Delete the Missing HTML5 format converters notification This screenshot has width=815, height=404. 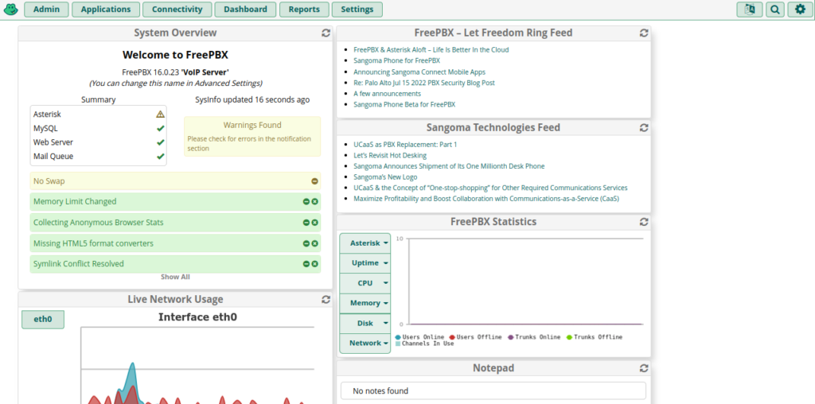tap(314, 243)
